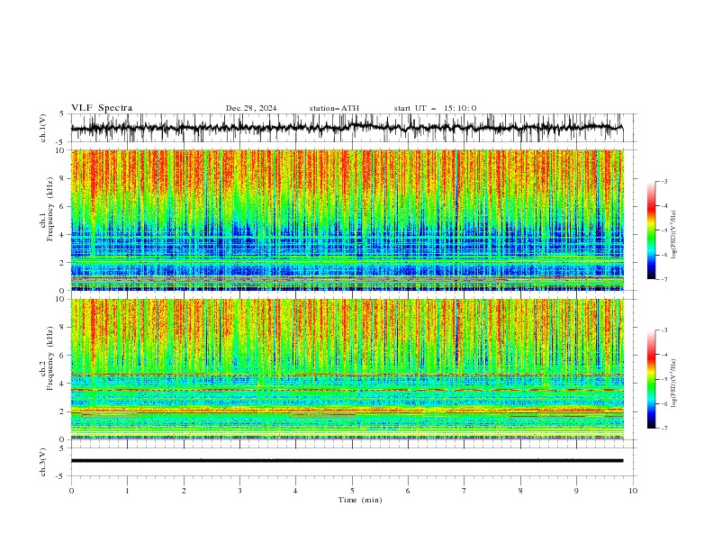Click the color bar beside the ch.2 spectrogram

651,379
